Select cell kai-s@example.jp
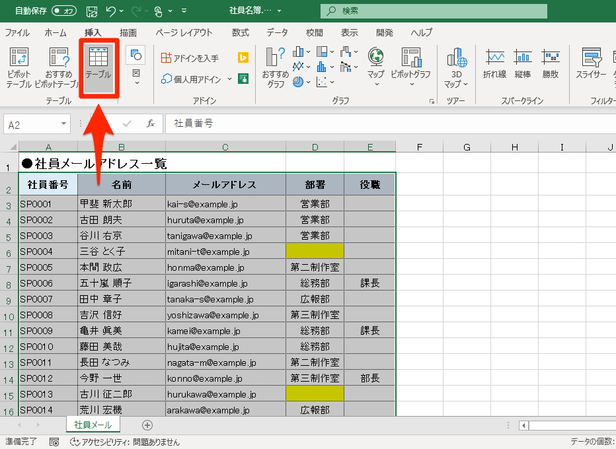The width and height of the screenshot is (616, 449). (x=225, y=203)
